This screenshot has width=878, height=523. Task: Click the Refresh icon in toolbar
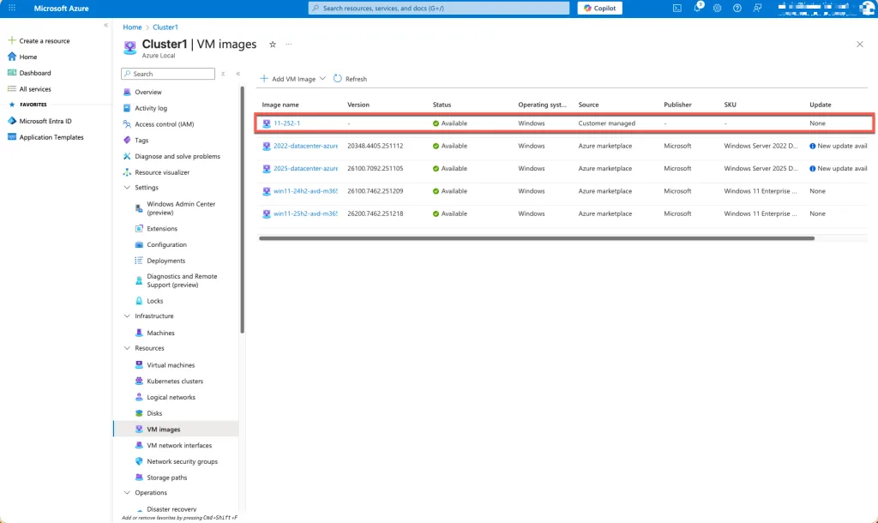(338, 79)
